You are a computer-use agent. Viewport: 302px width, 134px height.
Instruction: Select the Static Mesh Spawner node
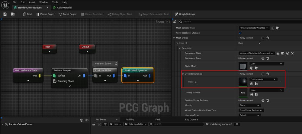coord(138,75)
